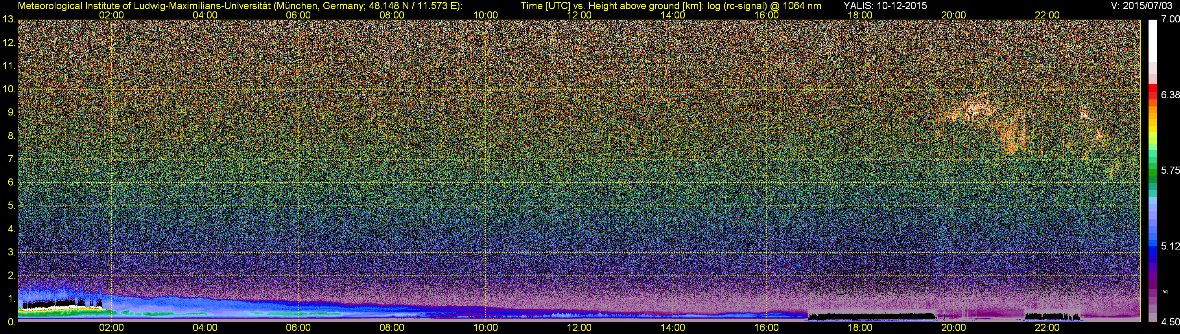Click the 10:00 label on the top time axis

click(x=485, y=15)
